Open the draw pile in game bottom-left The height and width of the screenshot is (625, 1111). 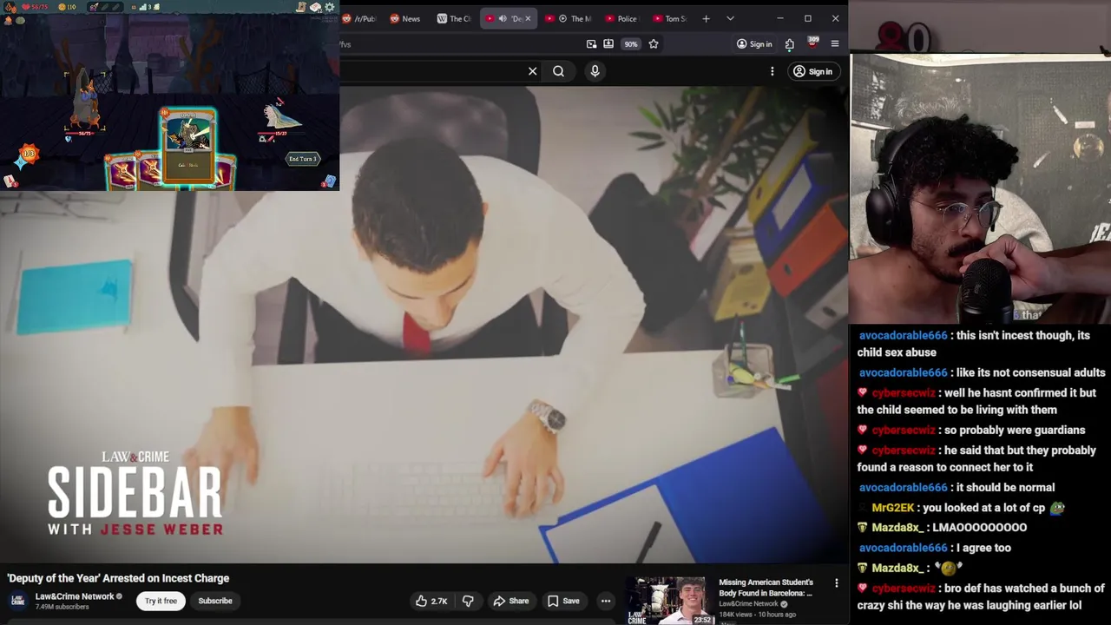[10, 181]
